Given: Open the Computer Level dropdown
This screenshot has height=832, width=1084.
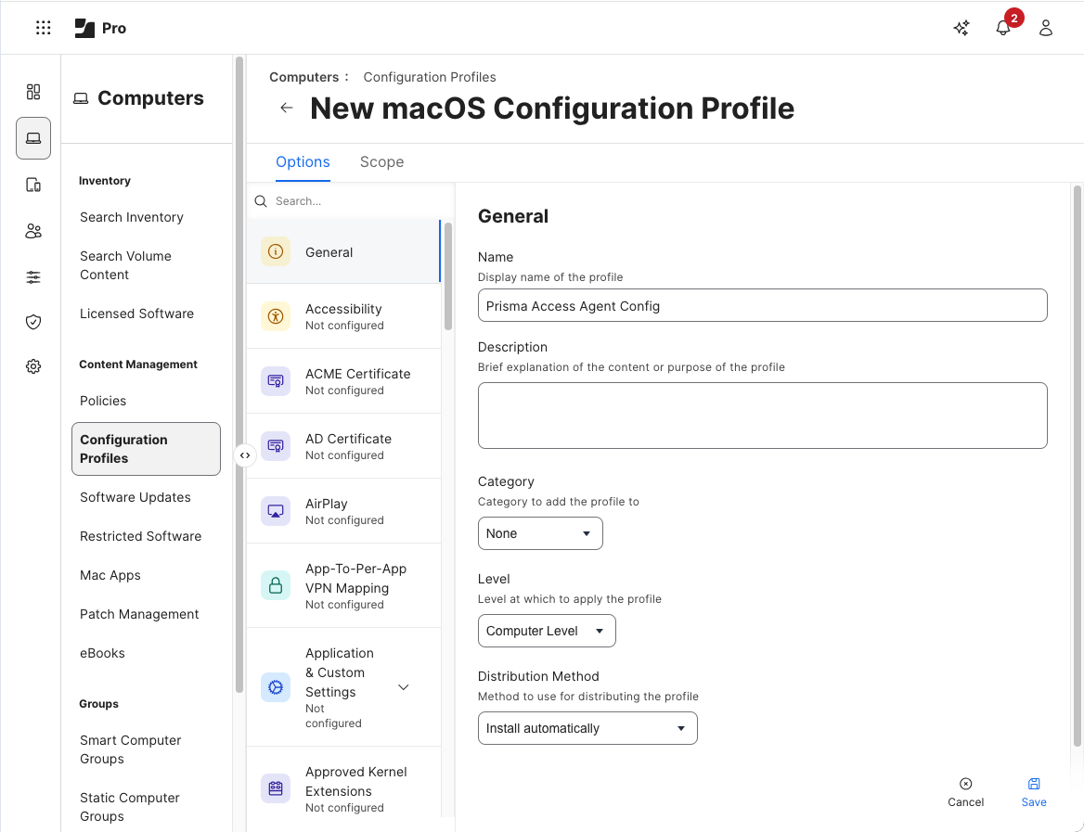Looking at the screenshot, I should pos(547,631).
